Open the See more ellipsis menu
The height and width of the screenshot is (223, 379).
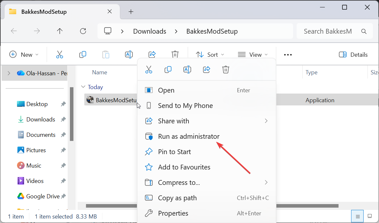(x=288, y=55)
